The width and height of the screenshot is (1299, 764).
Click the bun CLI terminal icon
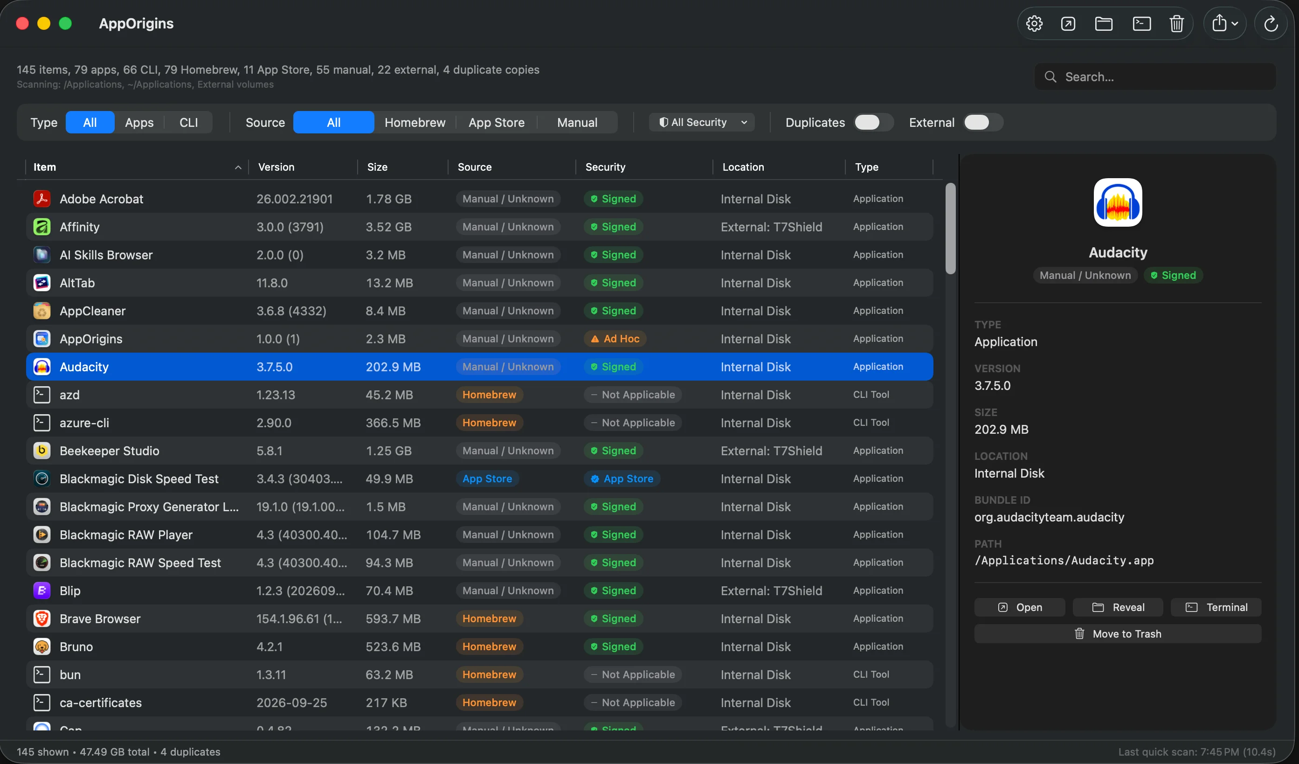[42, 675]
